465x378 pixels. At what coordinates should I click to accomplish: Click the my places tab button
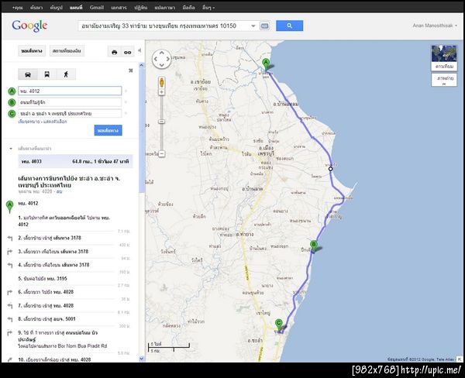67,51
